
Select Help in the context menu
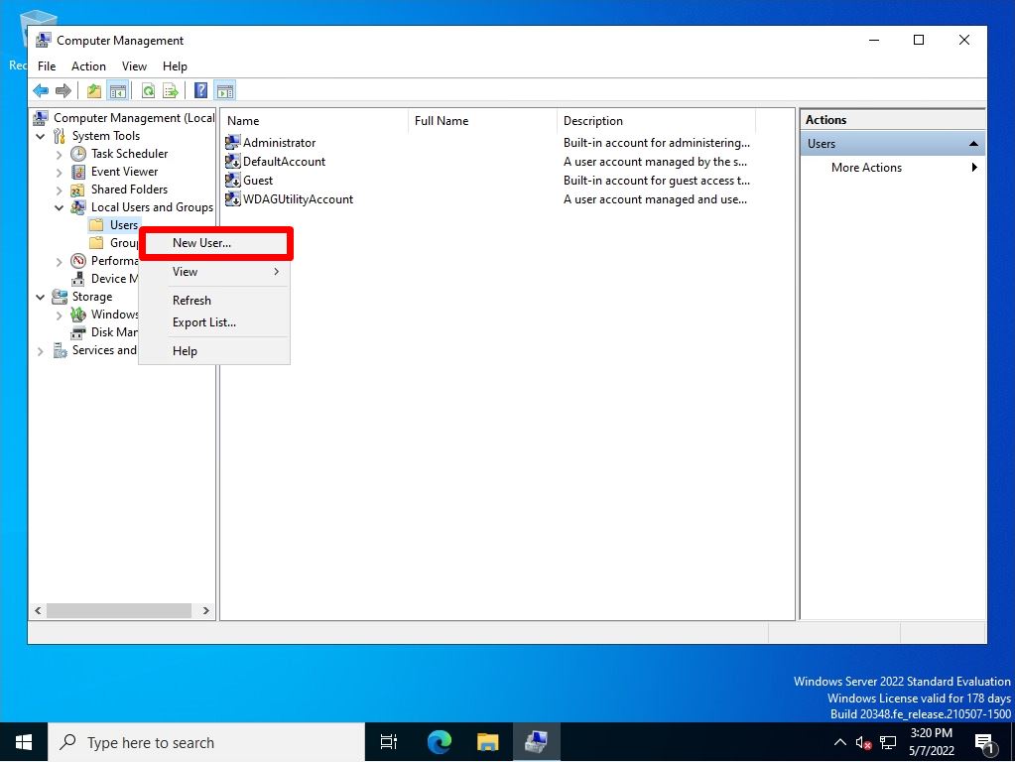tap(215, 351)
